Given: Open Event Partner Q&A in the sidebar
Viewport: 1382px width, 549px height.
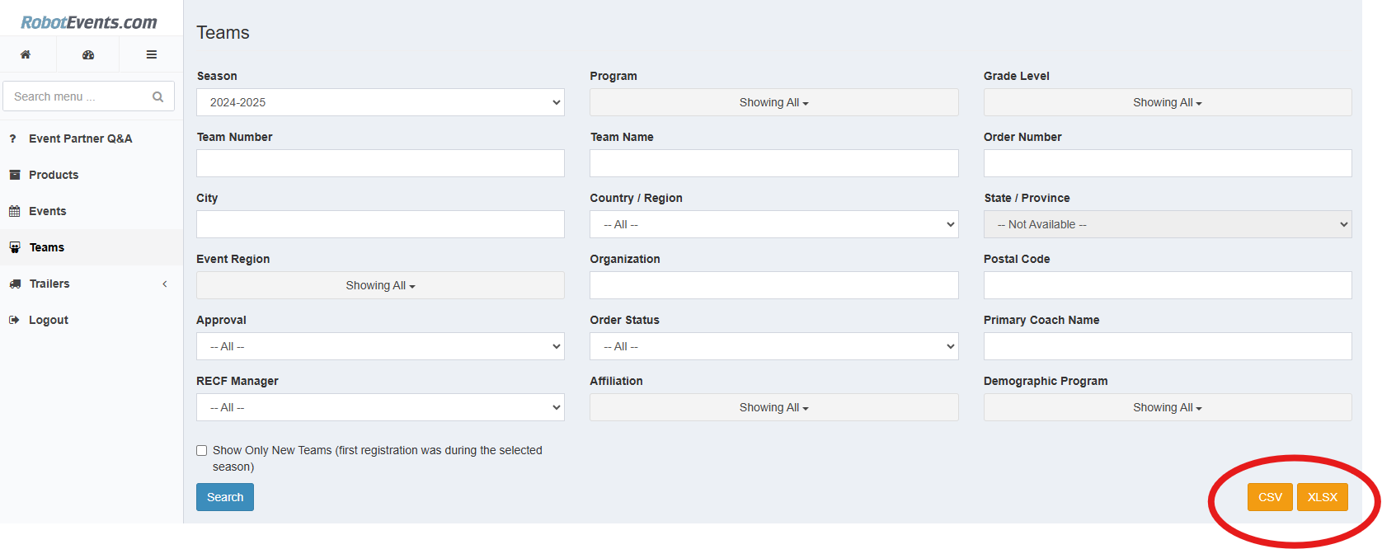Looking at the screenshot, I should (x=79, y=138).
